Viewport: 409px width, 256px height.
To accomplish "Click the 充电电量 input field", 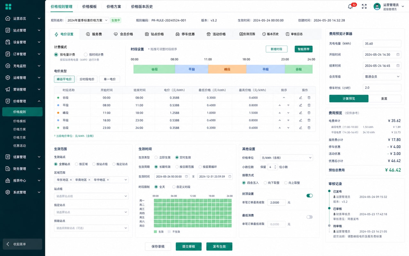I will click(382, 44).
